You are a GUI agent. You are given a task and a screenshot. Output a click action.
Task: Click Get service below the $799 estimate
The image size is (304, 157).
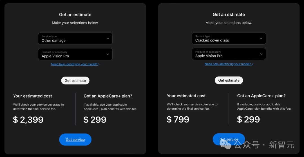[x=229, y=139]
